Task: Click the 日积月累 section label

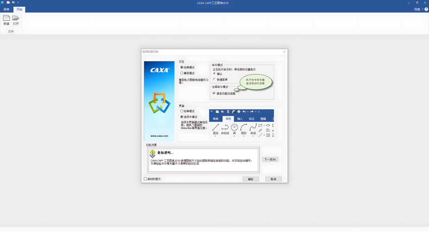Action: click(151, 145)
